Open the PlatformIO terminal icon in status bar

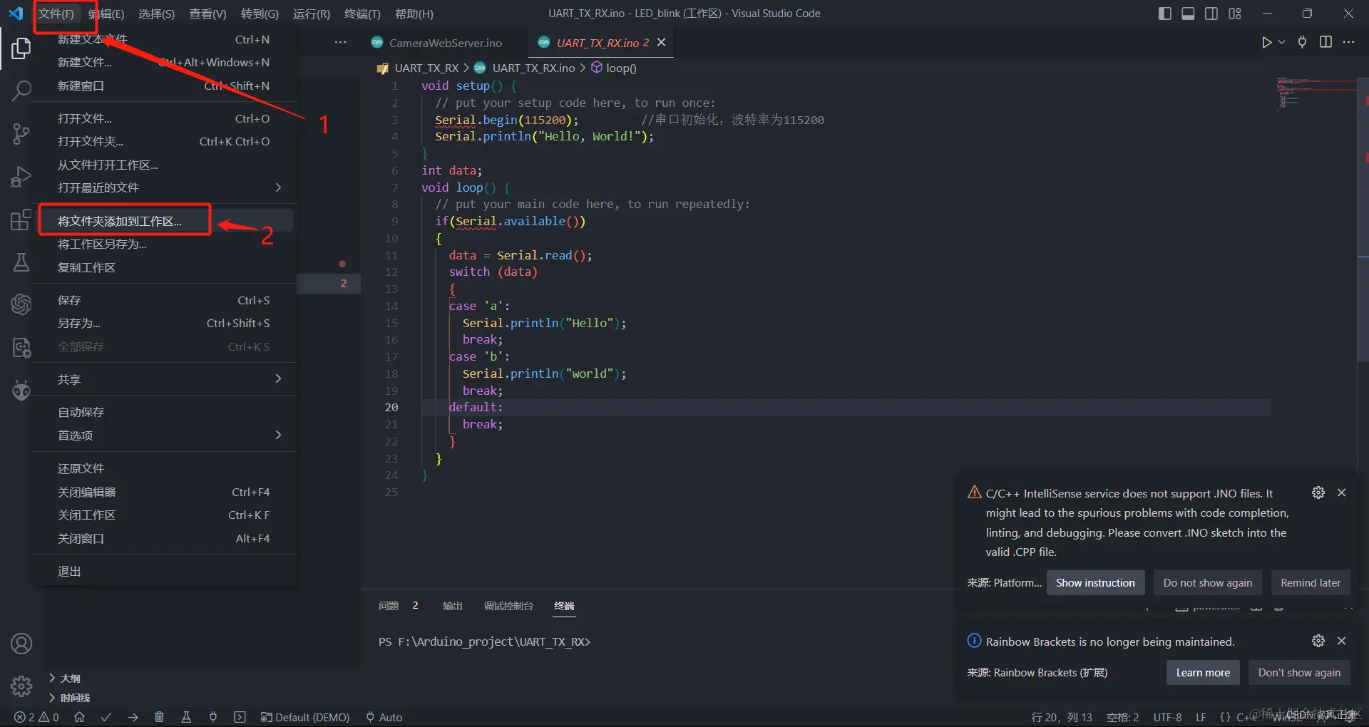pyautogui.click(x=240, y=717)
